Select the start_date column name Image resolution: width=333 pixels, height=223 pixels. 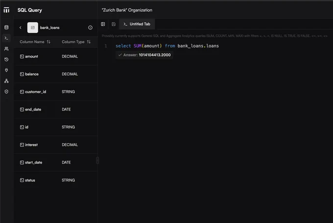pos(34,162)
